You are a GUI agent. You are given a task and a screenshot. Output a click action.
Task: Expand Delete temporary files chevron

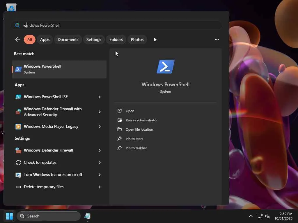100,187
